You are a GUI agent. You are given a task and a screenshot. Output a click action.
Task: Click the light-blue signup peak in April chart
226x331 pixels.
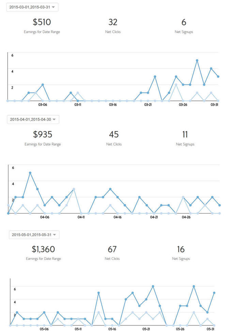(74, 189)
